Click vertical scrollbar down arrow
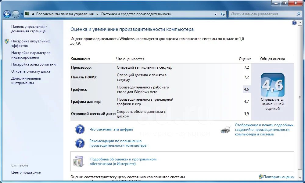 pyautogui.click(x=300, y=178)
